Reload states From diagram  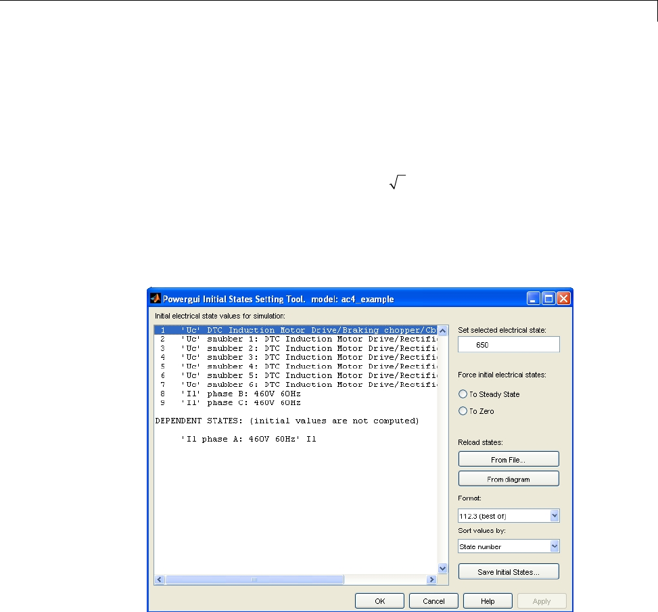[x=509, y=479]
